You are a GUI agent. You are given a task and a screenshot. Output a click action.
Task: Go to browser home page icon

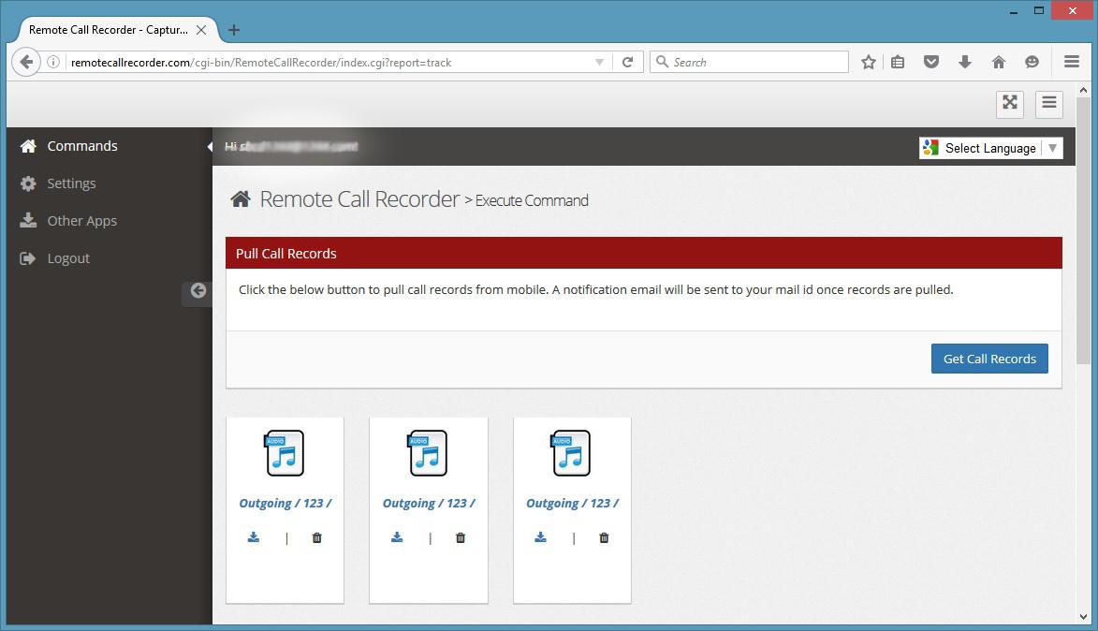click(x=999, y=62)
